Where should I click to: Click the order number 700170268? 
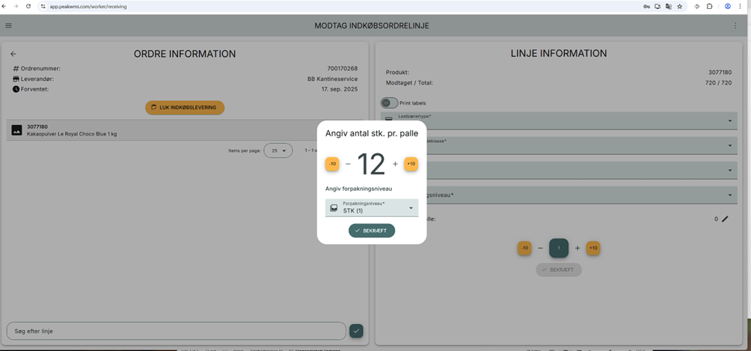[x=343, y=69]
